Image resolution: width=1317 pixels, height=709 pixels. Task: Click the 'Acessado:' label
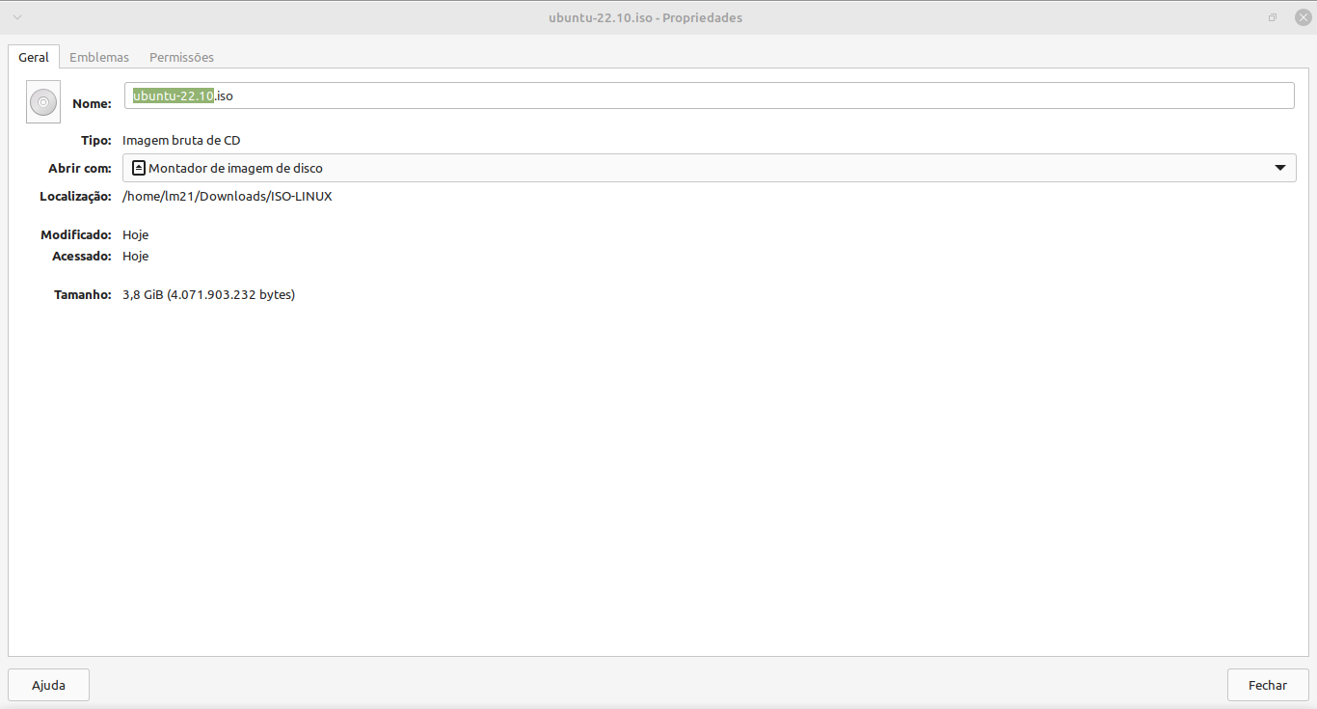point(82,256)
